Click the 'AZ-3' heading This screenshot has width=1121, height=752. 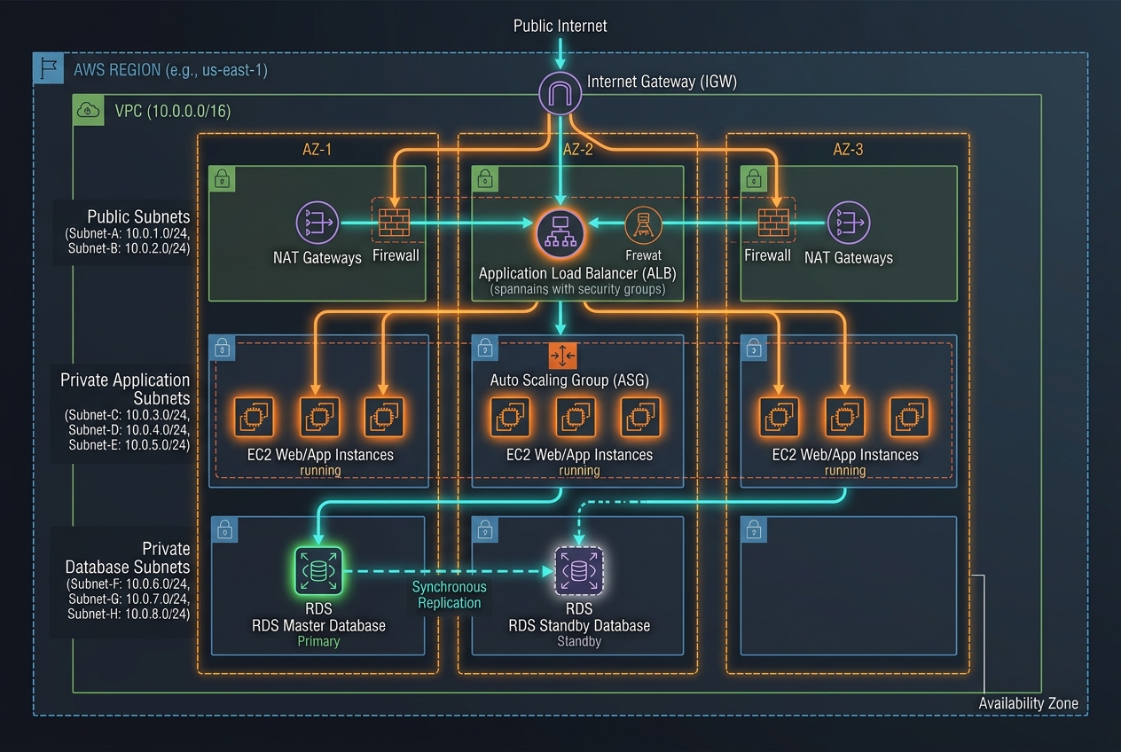(x=848, y=149)
